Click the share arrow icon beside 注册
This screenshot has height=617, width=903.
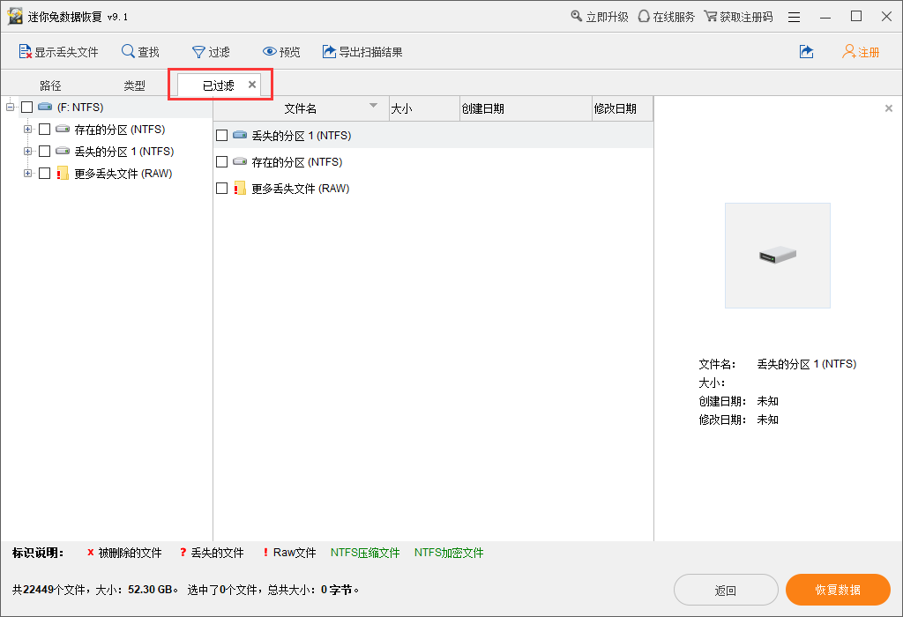point(806,52)
